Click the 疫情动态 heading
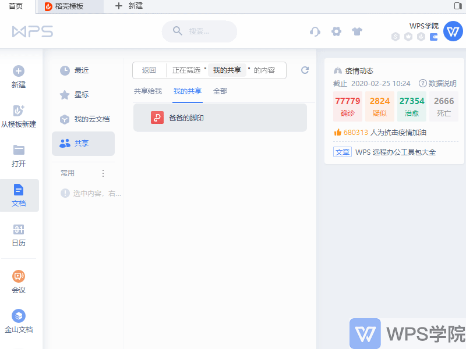 point(359,71)
